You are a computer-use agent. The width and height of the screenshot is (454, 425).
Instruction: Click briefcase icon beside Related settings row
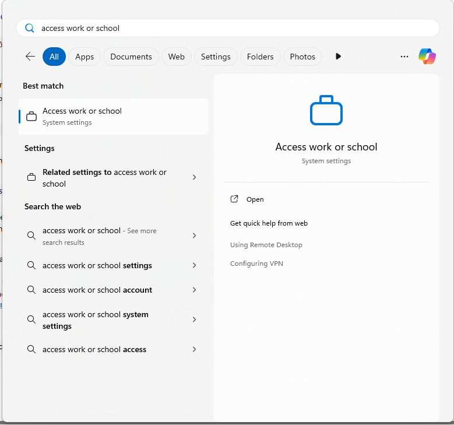pos(31,177)
